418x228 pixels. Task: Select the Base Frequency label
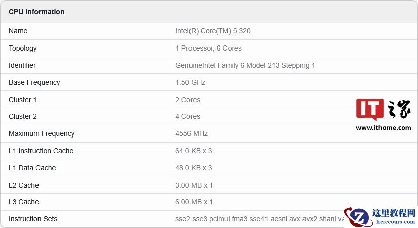click(x=34, y=82)
